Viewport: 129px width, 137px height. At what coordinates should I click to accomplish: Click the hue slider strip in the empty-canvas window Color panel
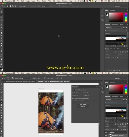126,17
